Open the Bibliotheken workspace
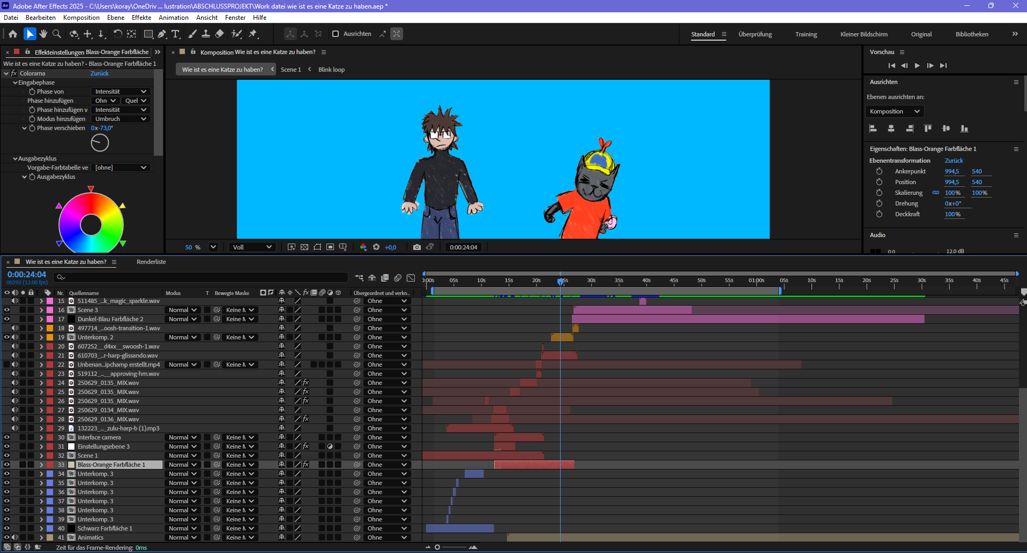The image size is (1027, 553). (972, 34)
